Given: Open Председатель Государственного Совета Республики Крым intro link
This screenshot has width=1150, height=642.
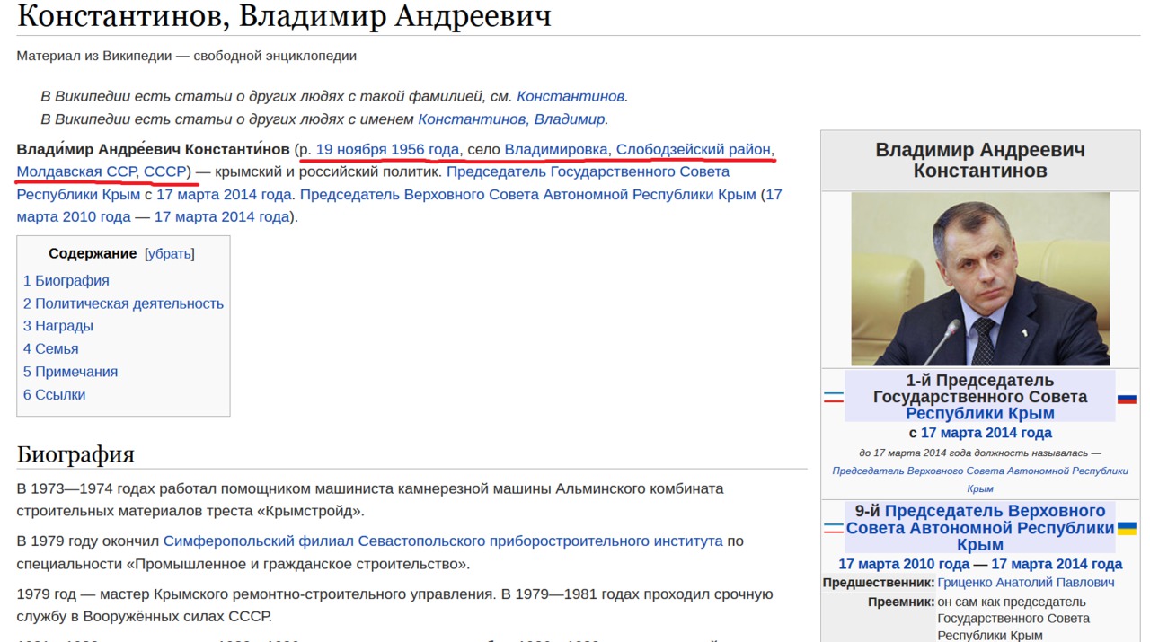Looking at the screenshot, I should tap(588, 171).
